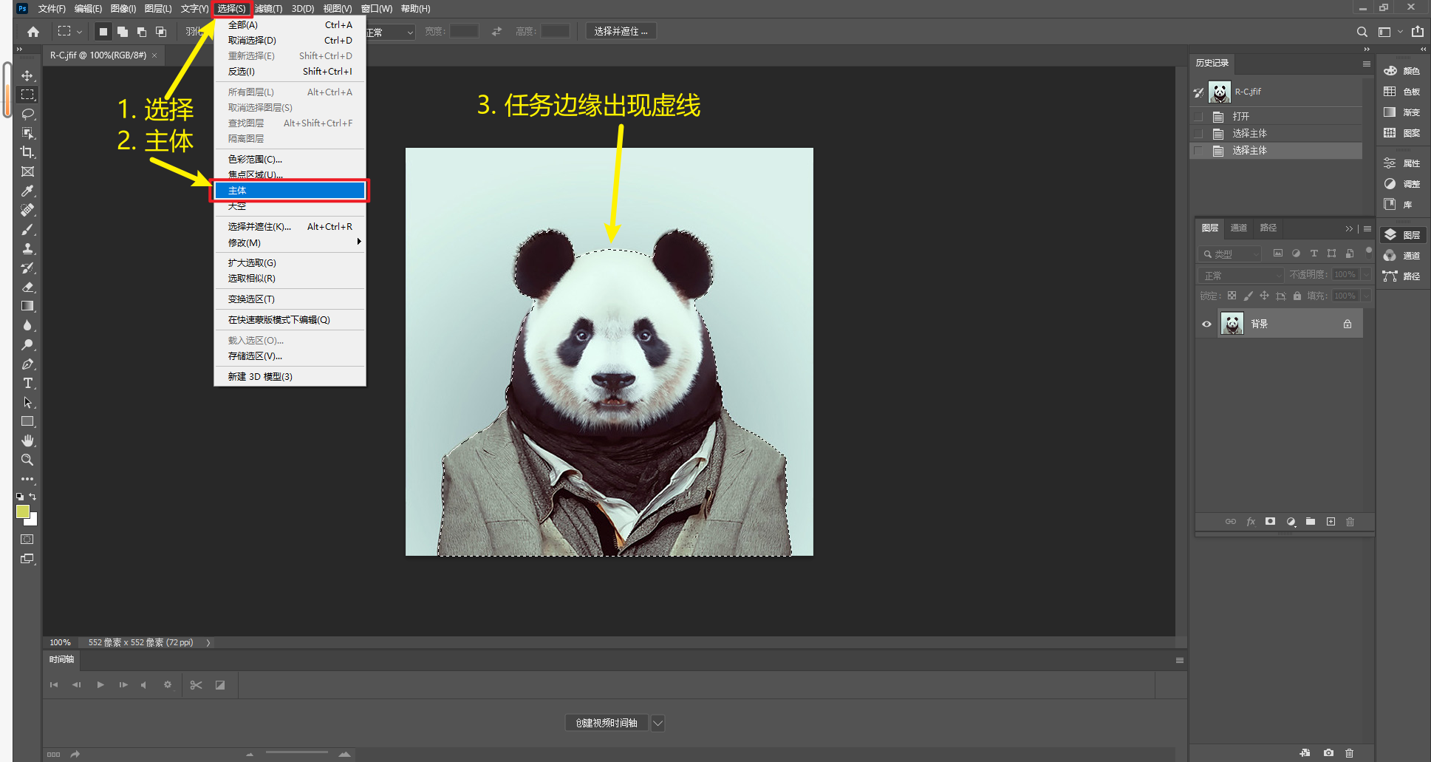Add a layer mask icon
This screenshot has width=1431, height=762.
pos(1270,521)
